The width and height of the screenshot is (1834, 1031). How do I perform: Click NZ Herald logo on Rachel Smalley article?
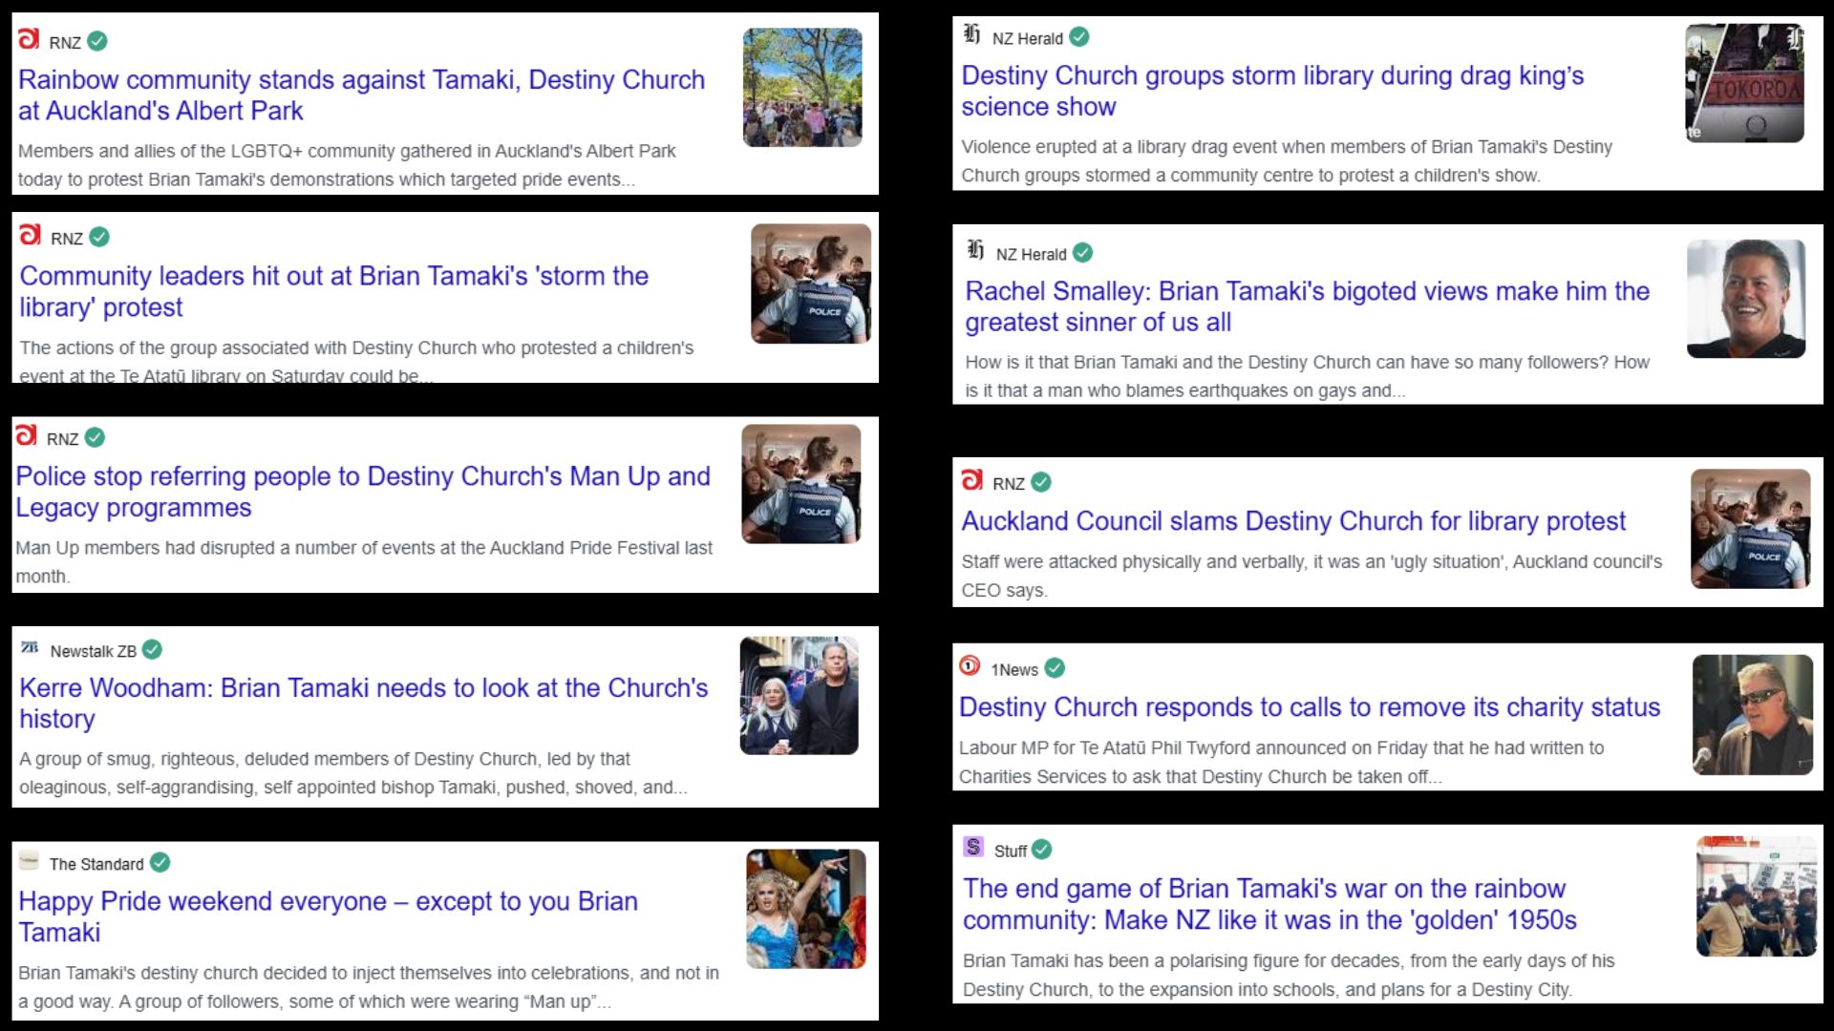[x=975, y=250]
